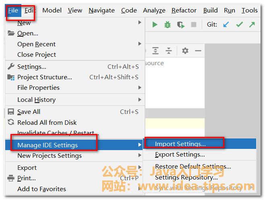This screenshot has width=265, height=200.
Task: Open tool window gear options
Action: click(x=185, y=51)
